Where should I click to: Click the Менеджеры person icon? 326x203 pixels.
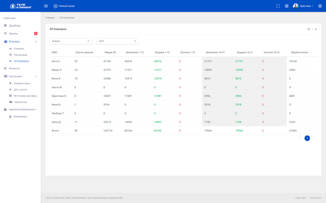pos(10,116)
